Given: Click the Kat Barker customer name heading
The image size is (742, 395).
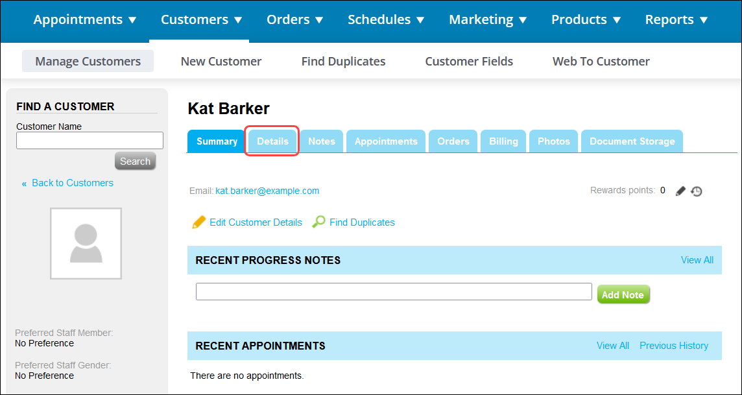Looking at the screenshot, I should pos(228,109).
